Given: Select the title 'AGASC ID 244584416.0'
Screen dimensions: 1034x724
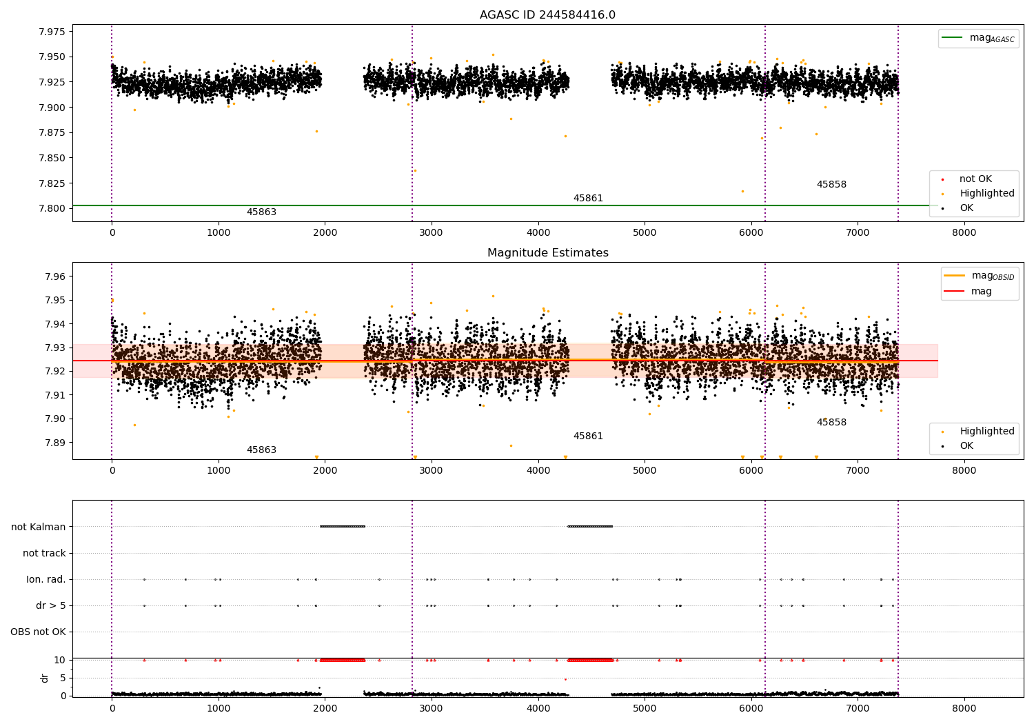Looking at the screenshot, I should point(547,15).
